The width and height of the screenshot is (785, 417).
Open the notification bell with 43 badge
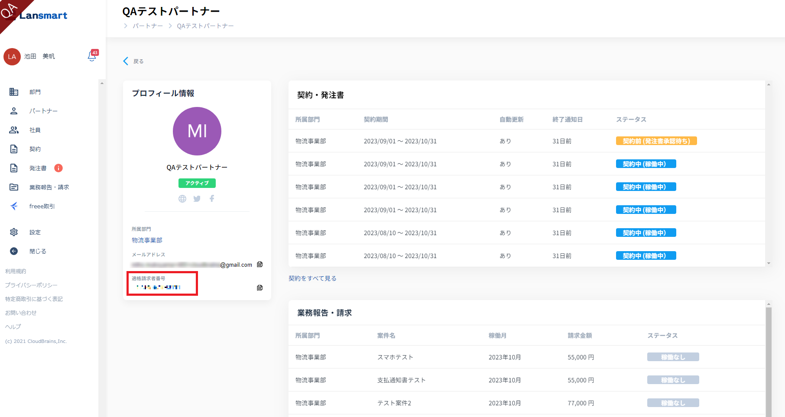pyautogui.click(x=92, y=56)
